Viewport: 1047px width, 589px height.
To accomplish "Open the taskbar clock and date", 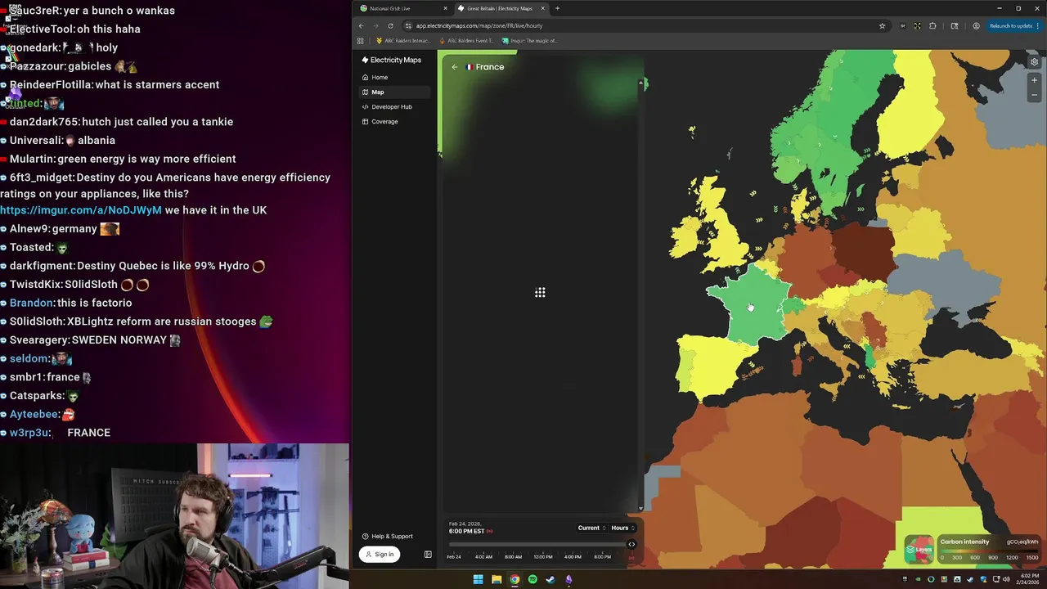I will point(1026,579).
